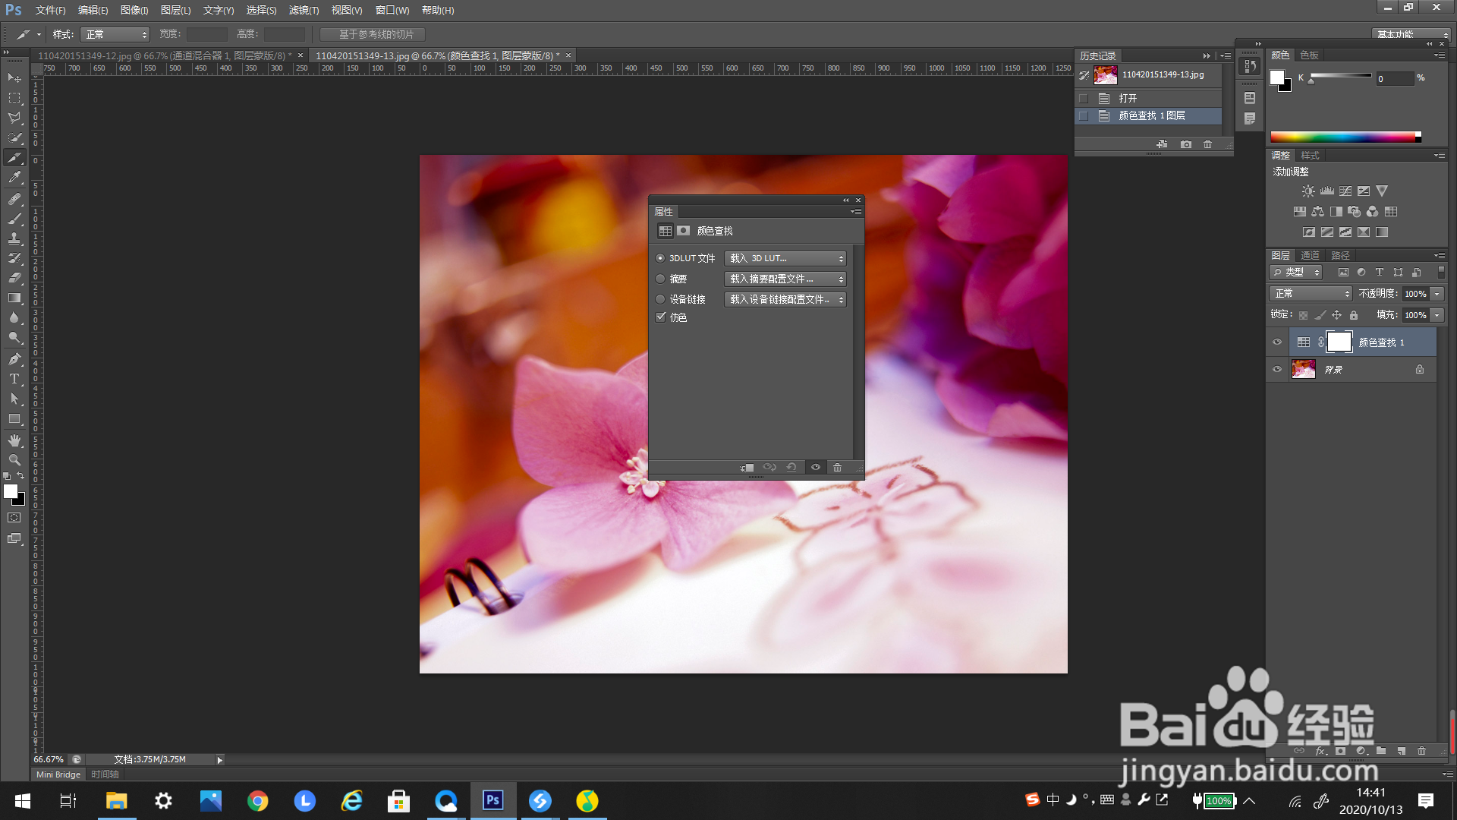Click the History panel camera snapshot icon
1457x820 pixels.
pyautogui.click(x=1185, y=144)
